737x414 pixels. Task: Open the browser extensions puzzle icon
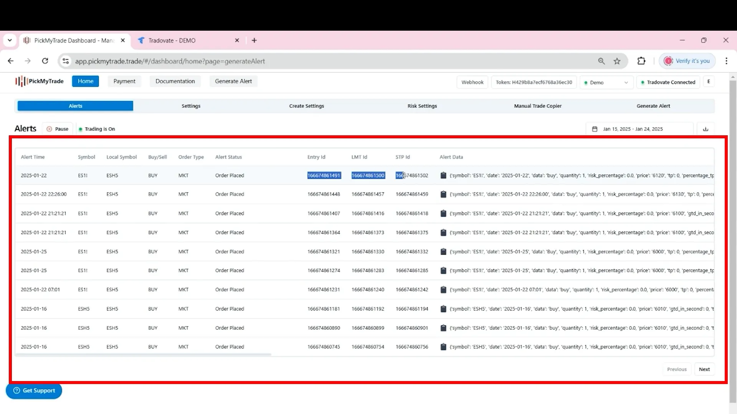[x=641, y=61]
